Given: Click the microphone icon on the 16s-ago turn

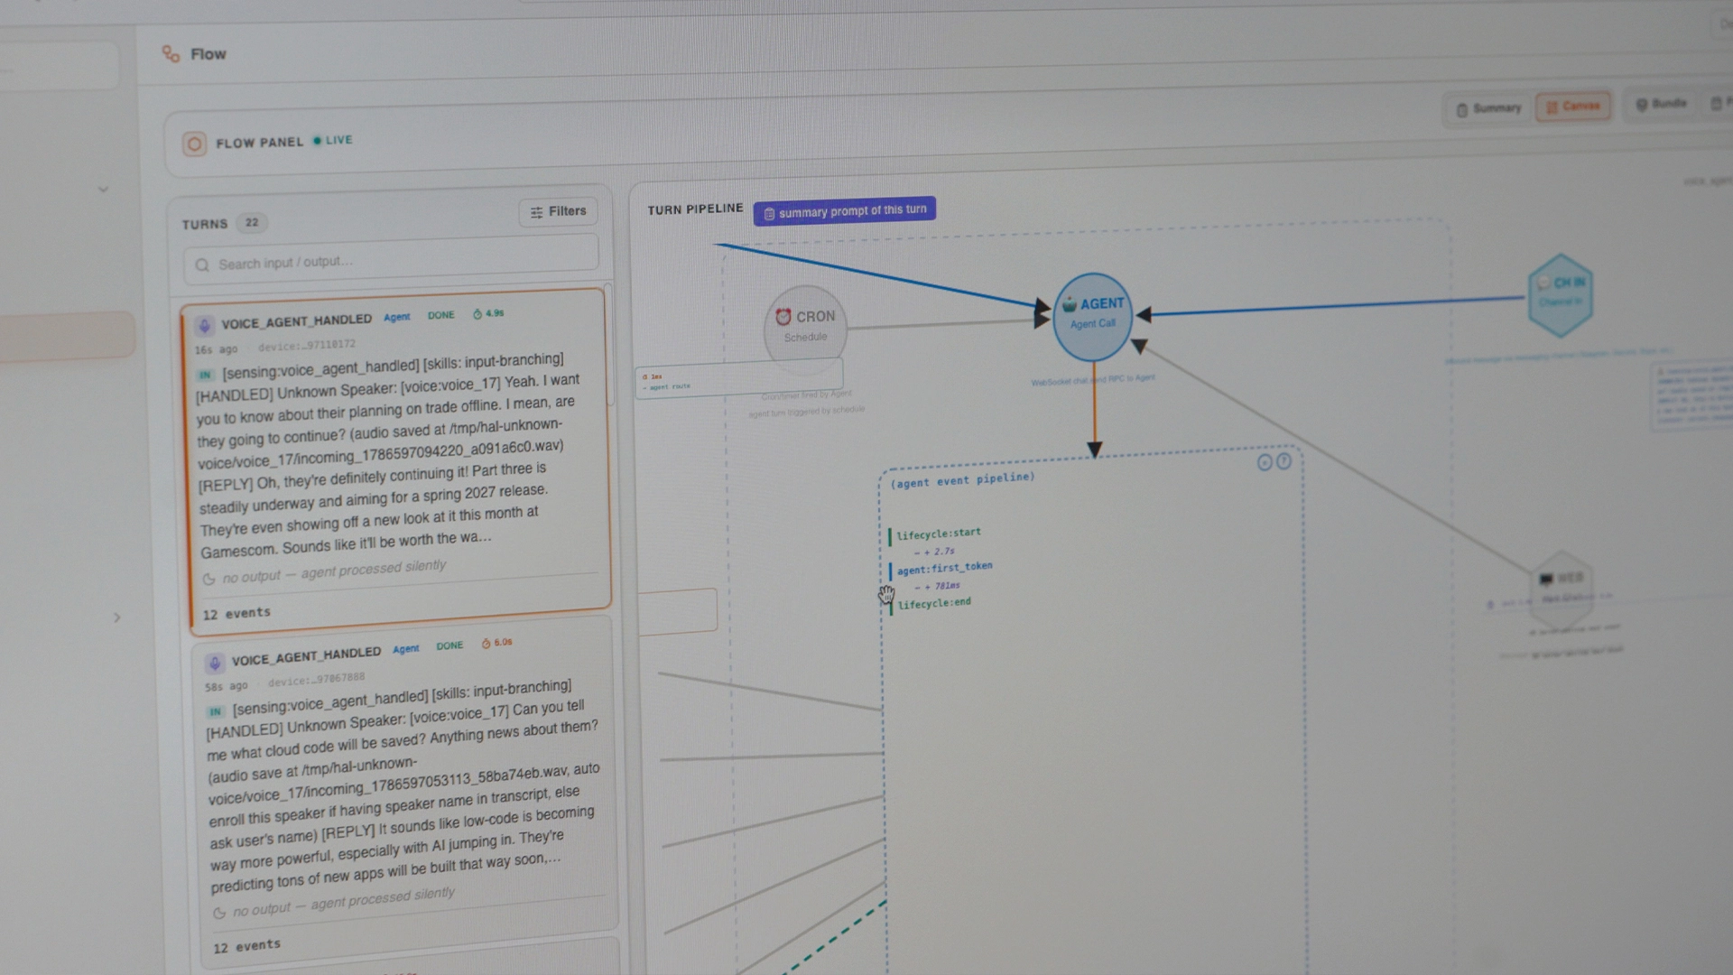Looking at the screenshot, I should point(205,325).
